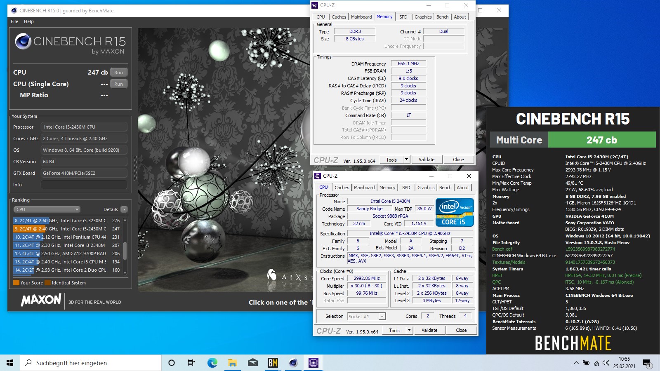The image size is (660, 371).
Task: Launch Microsoft Edge from the taskbar
Action: point(212,363)
